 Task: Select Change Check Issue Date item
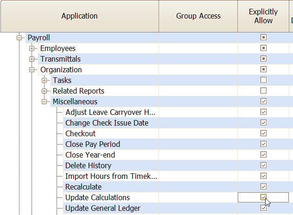(107, 123)
